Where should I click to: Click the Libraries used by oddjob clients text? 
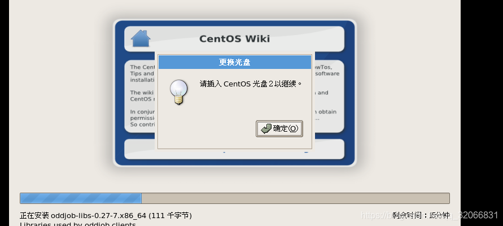pyautogui.click(x=78, y=224)
